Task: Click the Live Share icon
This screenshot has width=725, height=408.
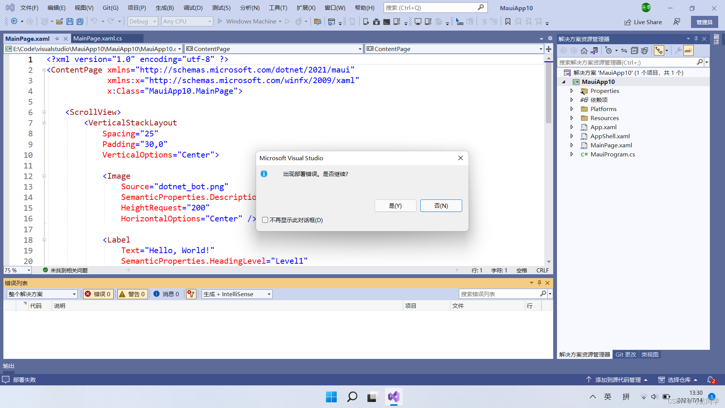Action: 628,22
